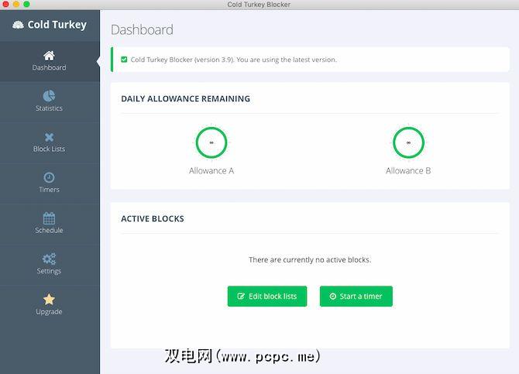Open the Schedule calendar icon

[49, 218]
